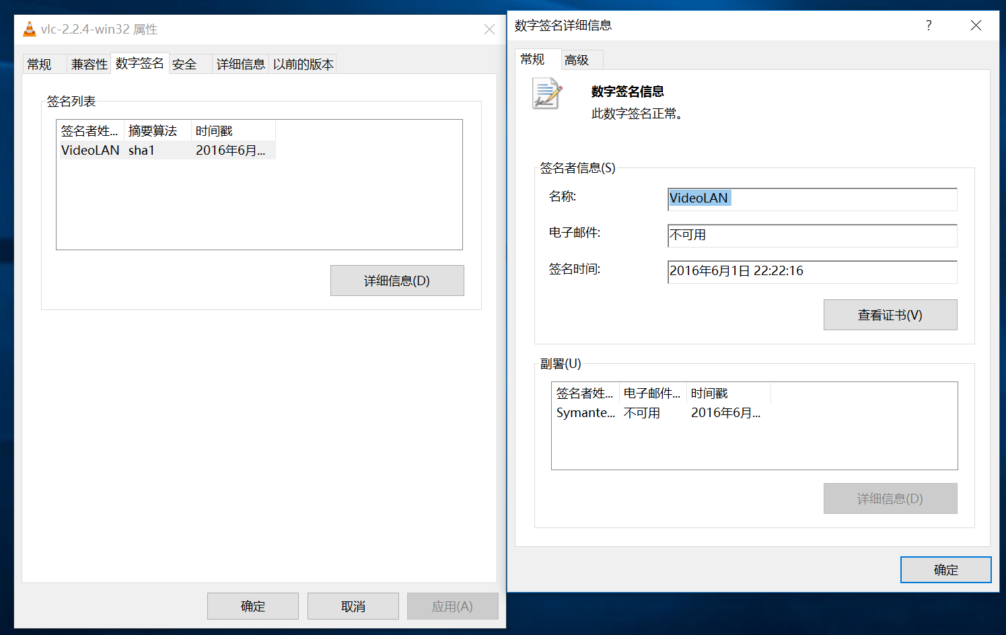The width and height of the screenshot is (1006, 635).
Task: Click the 名称 field containing VideoLAN
Action: tap(812, 199)
